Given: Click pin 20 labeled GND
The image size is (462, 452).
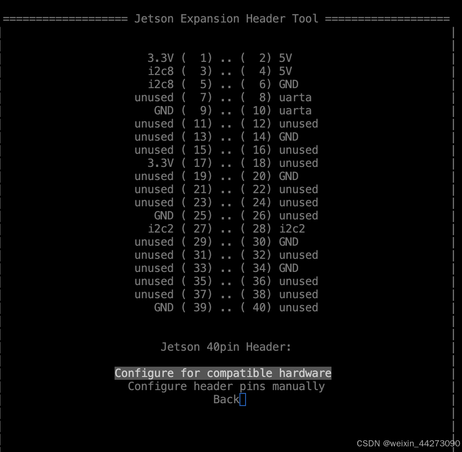Looking at the screenshot, I should click(269, 176).
